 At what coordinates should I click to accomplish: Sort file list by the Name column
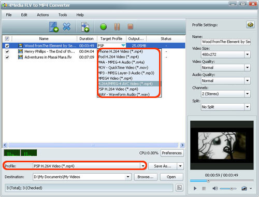click(x=44, y=38)
